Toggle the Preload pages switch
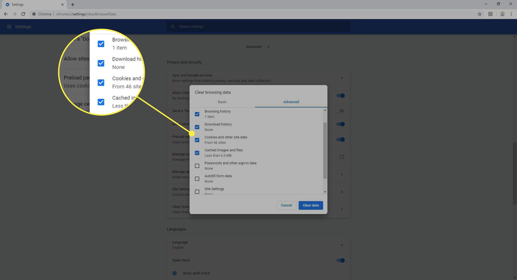517x280 pixels. pyautogui.click(x=340, y=139)
